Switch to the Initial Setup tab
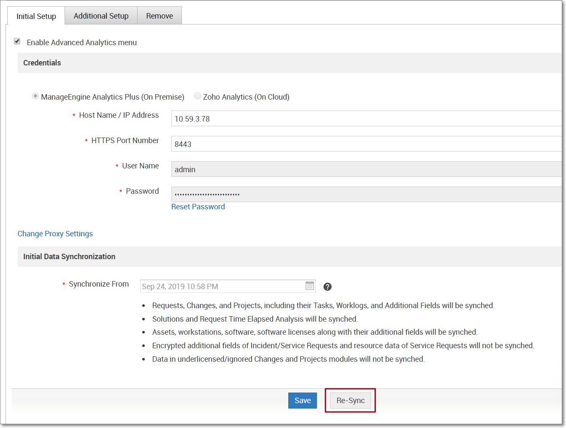Screen dimensions: 566x428 point(36,16)
